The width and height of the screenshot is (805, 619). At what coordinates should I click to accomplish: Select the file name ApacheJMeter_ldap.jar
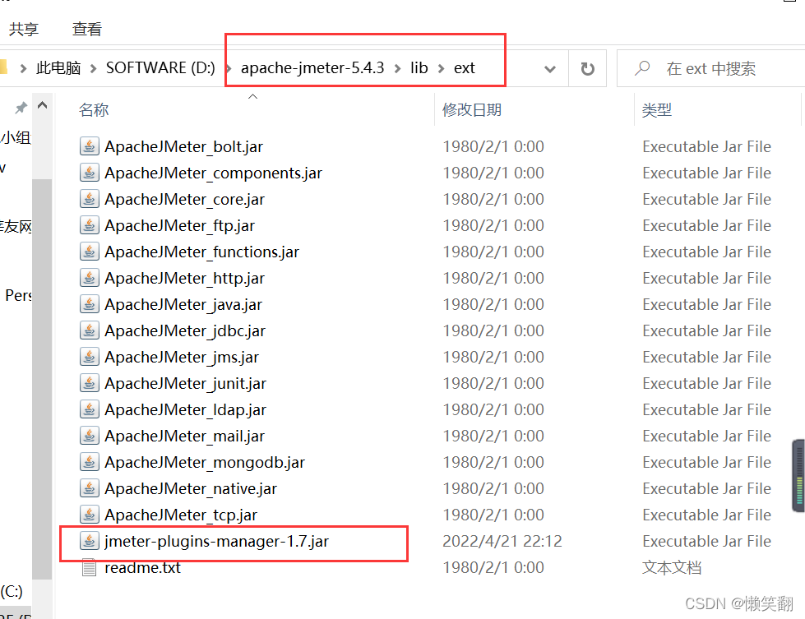click(186, 409)
